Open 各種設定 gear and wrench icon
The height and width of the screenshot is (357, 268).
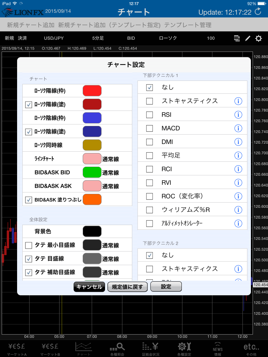pyautogui.click(x=184, y=349)
